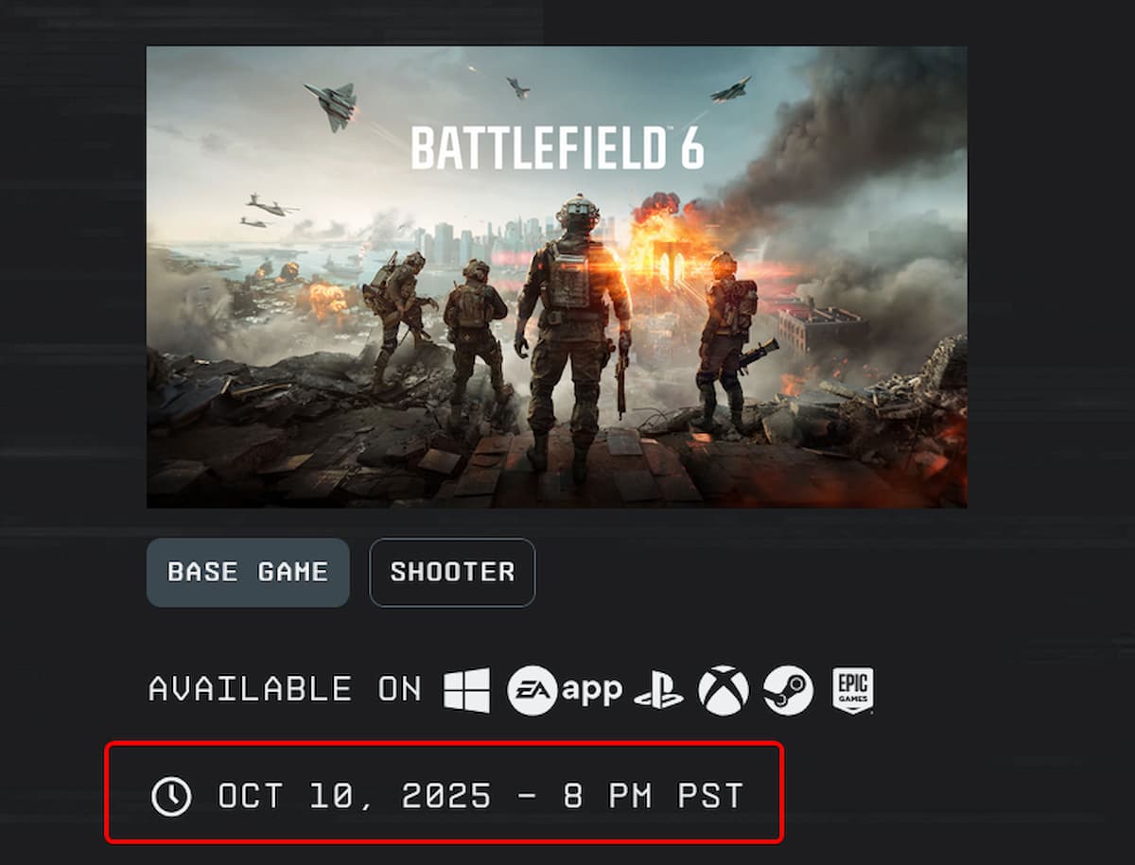1135x865 pixels.
Task: Click the 8 PM PST time text
Action: (x=654, y=796)
